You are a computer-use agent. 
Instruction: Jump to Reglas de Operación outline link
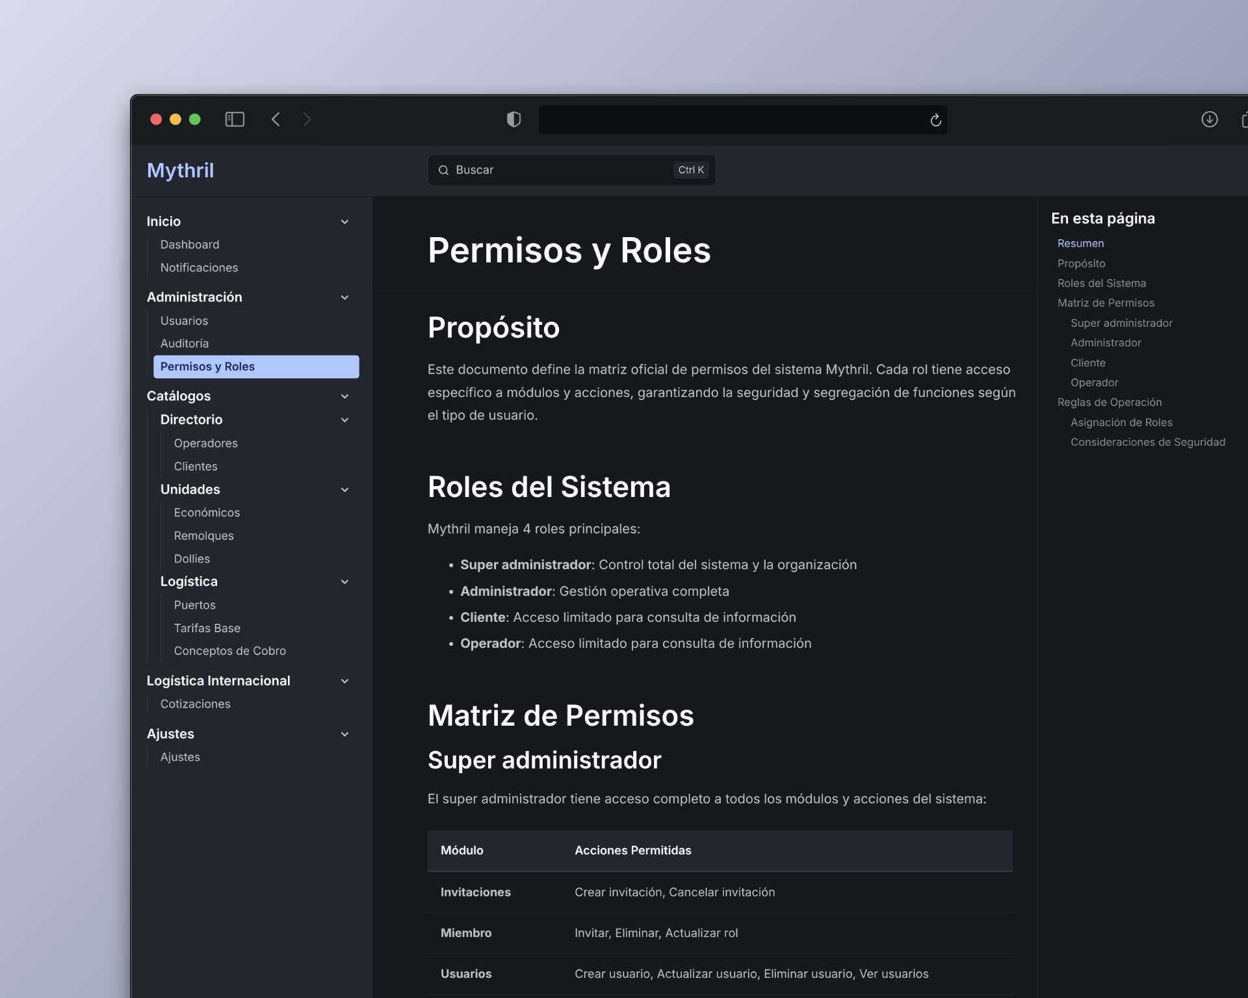click(x=1109, y=403)
